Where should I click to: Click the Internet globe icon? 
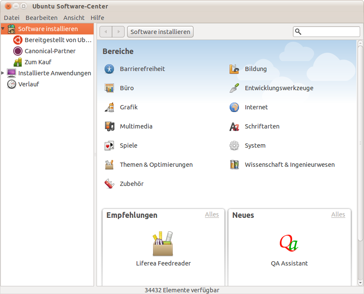234,107
